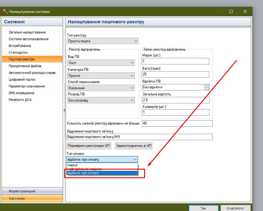Click Перевірити реєстрацію УП button
The width and height of the screenshot is (263, 211).
click(x=89, y=146)
